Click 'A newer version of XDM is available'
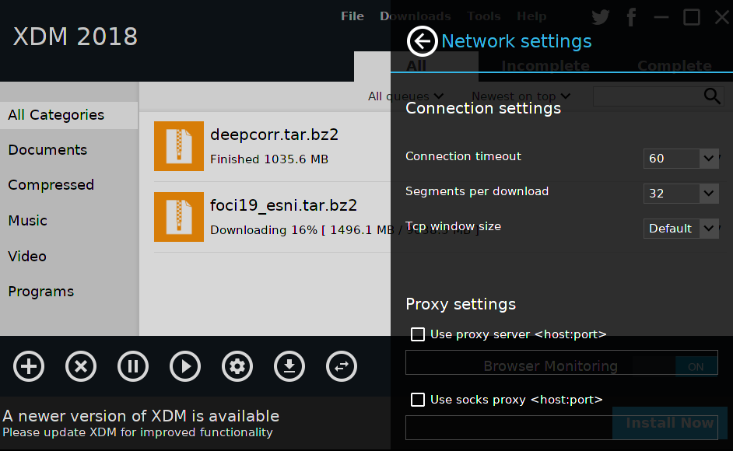Image resolution: width=733 pixels, height=451 pixels. [x=141, y=416]
